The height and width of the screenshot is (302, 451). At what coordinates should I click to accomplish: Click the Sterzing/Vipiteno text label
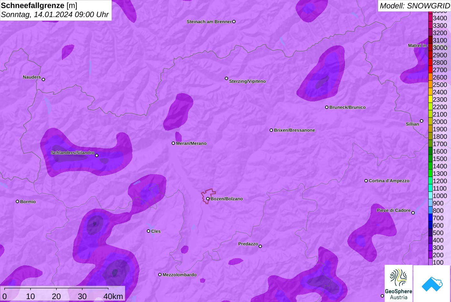point(247,81)
